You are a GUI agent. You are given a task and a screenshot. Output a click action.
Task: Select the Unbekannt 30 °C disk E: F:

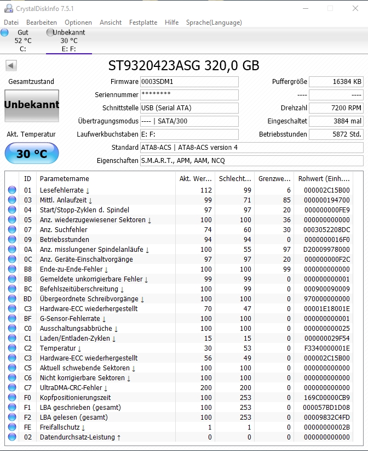click(69, 41)
